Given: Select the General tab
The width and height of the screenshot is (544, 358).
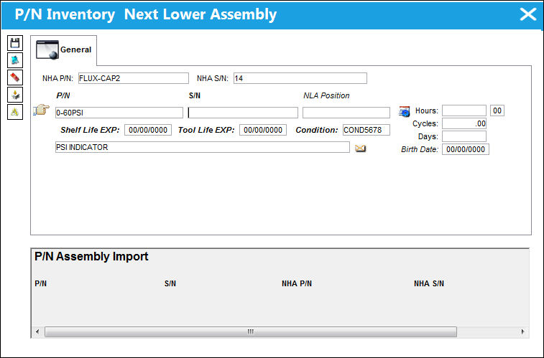Looking at the screenshot, I should click(64, 50).
